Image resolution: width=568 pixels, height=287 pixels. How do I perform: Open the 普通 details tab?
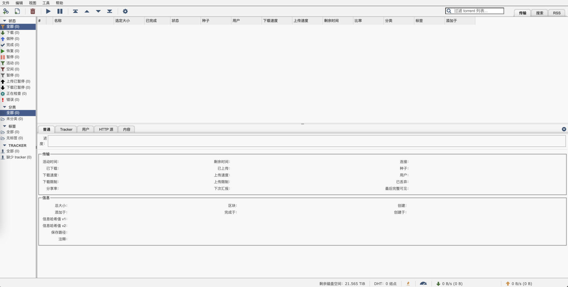pyautogui.click(x=46, y=129)
